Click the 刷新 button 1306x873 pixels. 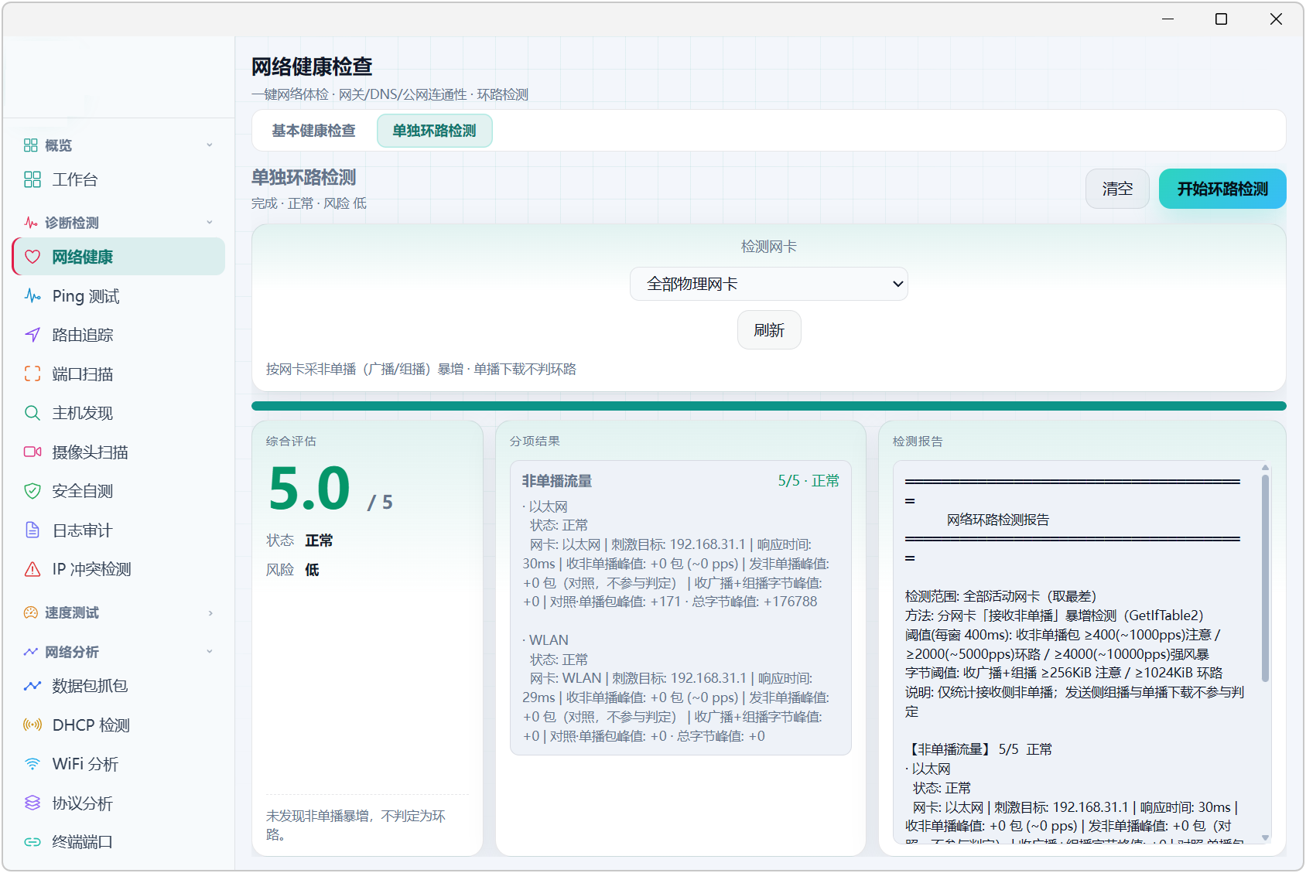pos(768,330)
